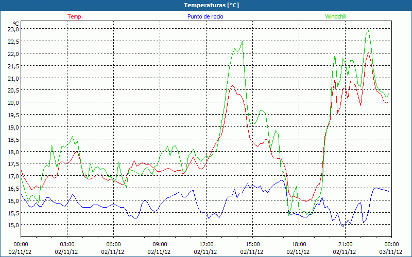Click the 22,5 y-axis value
This screenshot has height=257, width=412.
coord(13,42)
